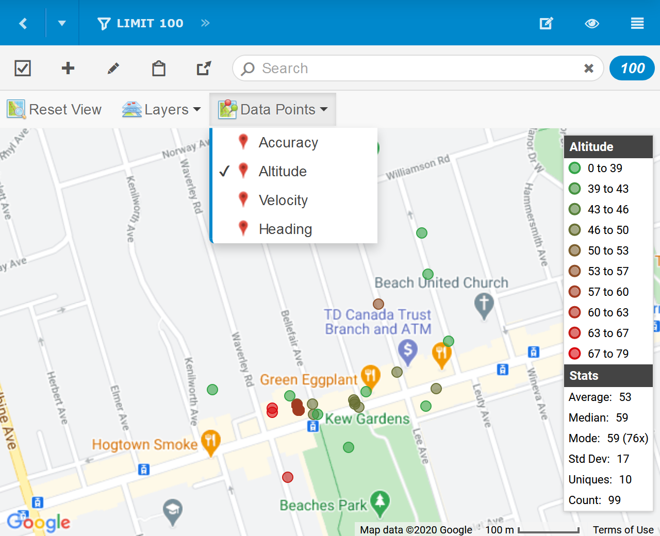This screenshot has height=536, width=660.
Task: Click the 100 record count badge
Action: [x=632, y=68]
